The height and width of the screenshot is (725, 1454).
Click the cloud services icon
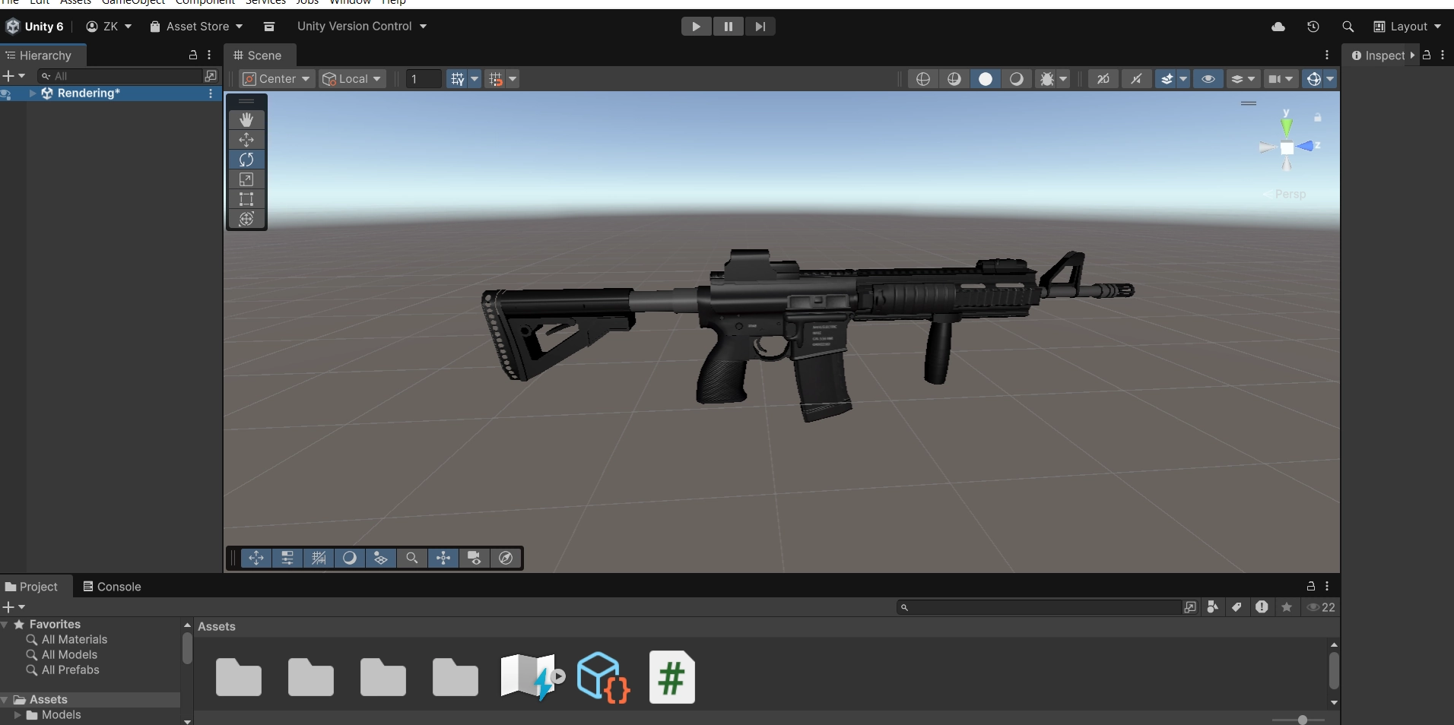point(1278,27)
